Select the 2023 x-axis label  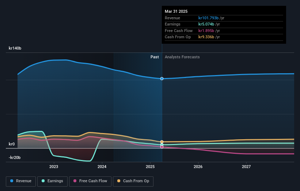(x=54, y=167)
